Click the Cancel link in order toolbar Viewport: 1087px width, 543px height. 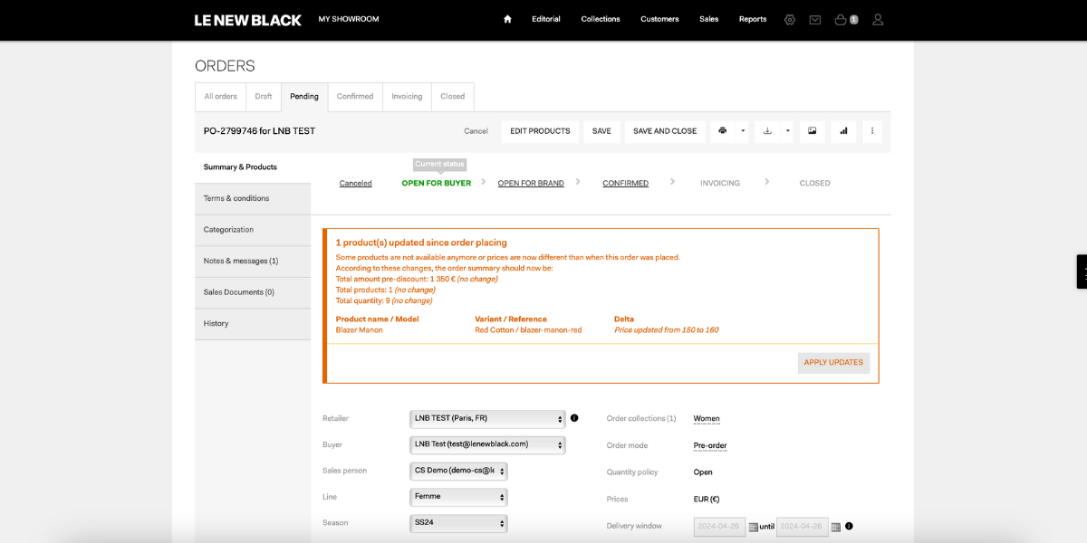coord(476,131)
